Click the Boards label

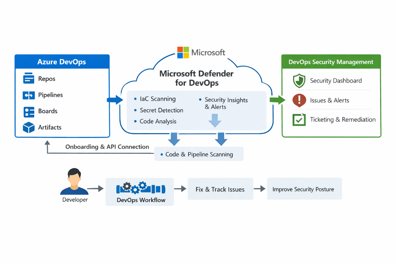tap(48, 111)
